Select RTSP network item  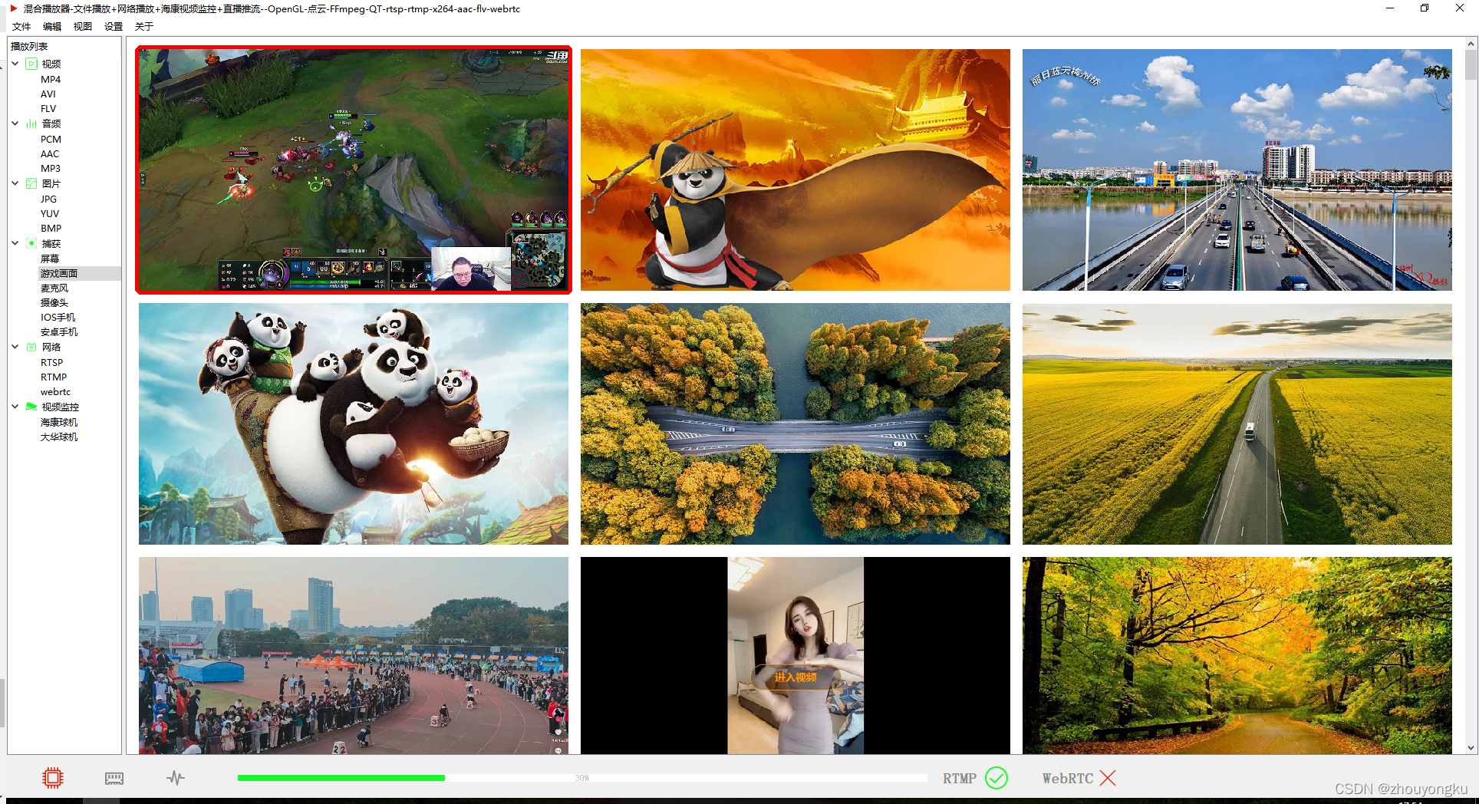click(51, 362)
